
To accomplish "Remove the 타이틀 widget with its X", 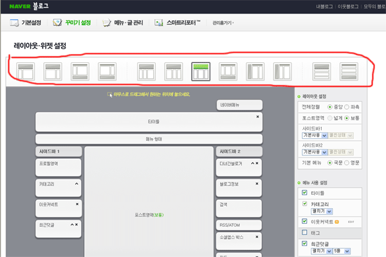I will click(x=257, y=116).
